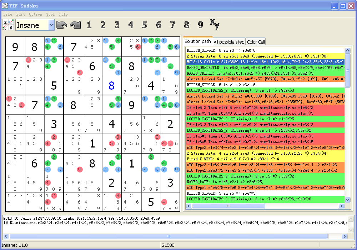Open the Insane difficulty dropdown

coord(51,25)
